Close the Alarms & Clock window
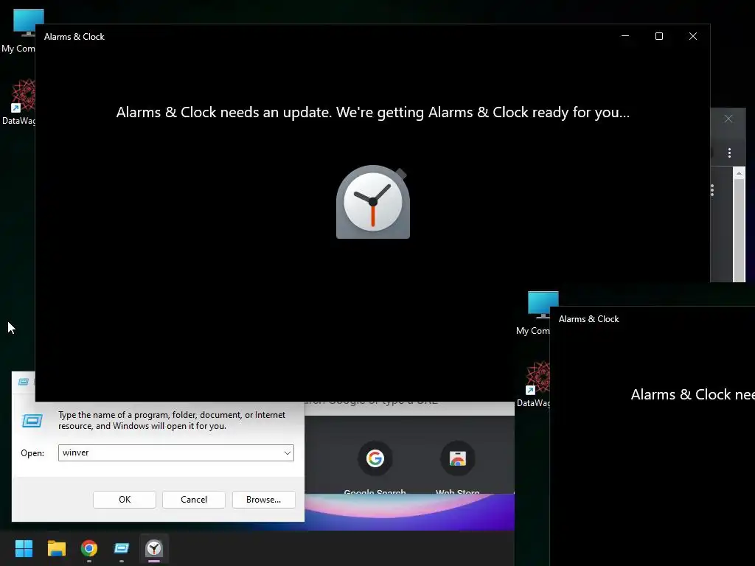Screen dimensions: 755x566 (x=693, y=36)
